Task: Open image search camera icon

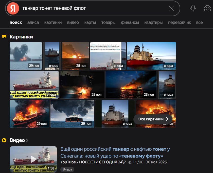Action: 207,8
